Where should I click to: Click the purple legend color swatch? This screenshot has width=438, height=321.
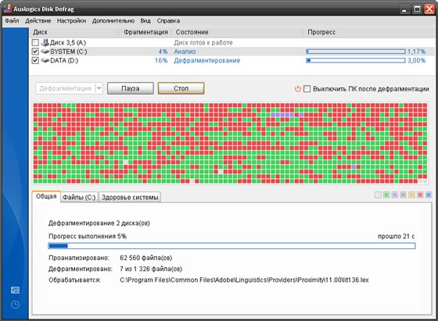point(394,195)
